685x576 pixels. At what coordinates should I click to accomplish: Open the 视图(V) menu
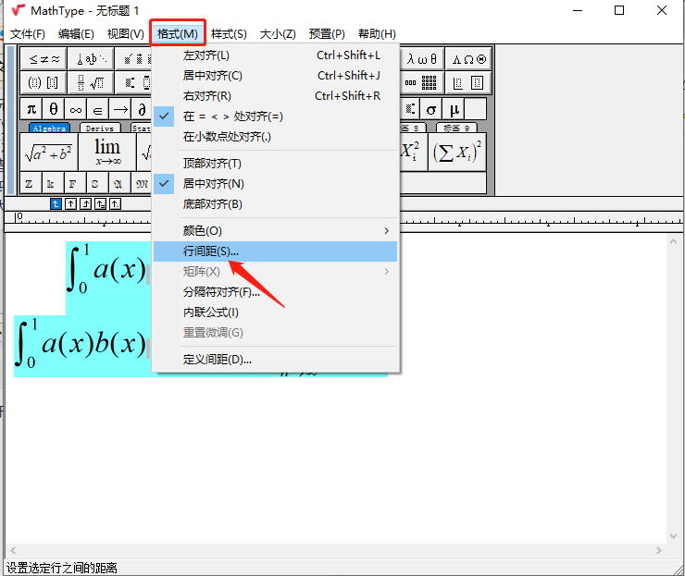click(x=125, y=34)
